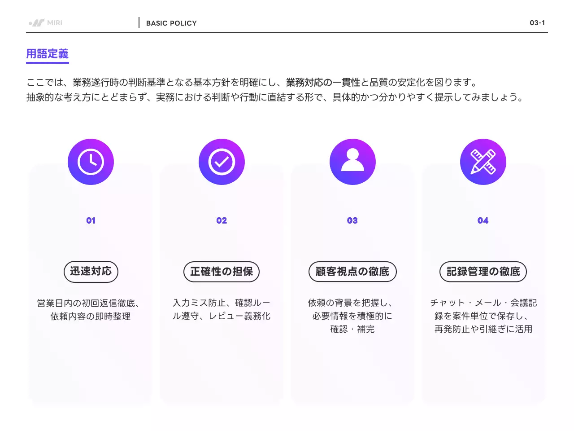Open the 用語定義 section heading

47,54
